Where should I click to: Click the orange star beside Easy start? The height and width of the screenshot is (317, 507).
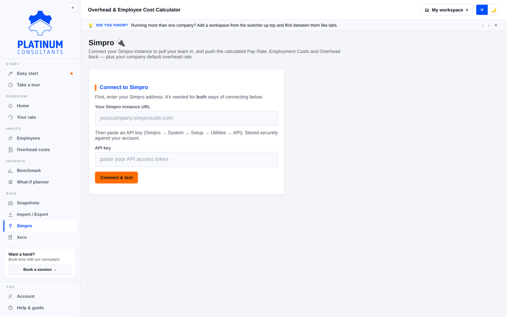(x=71, y=74)
